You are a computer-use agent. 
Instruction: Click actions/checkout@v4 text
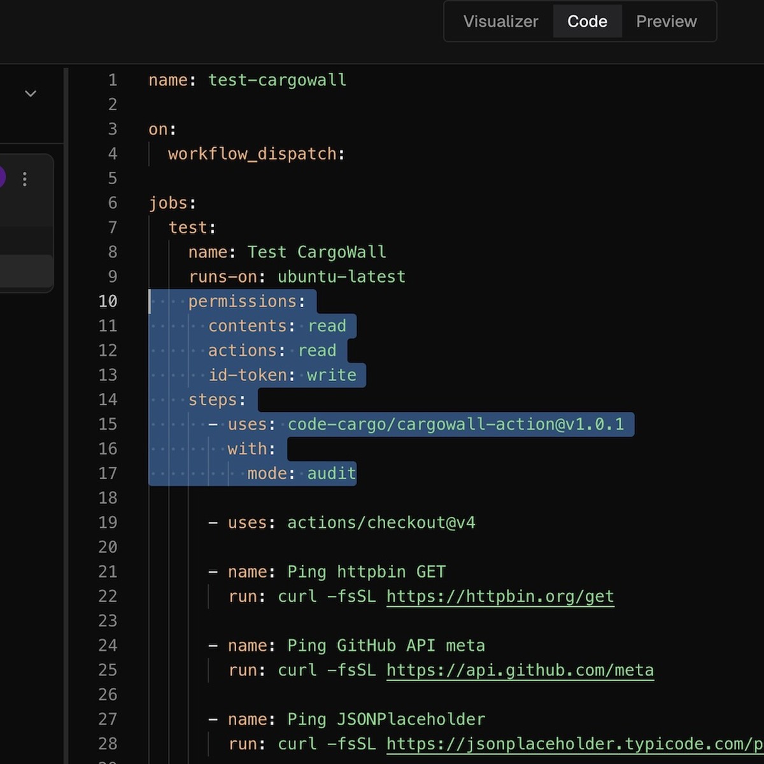pyautogui.click(x=381, y=523)
